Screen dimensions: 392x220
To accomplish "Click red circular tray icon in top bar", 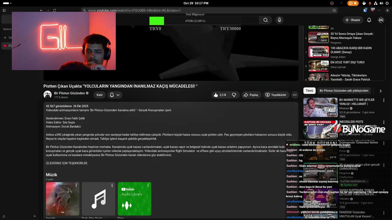I will click(x=332, y=3).
